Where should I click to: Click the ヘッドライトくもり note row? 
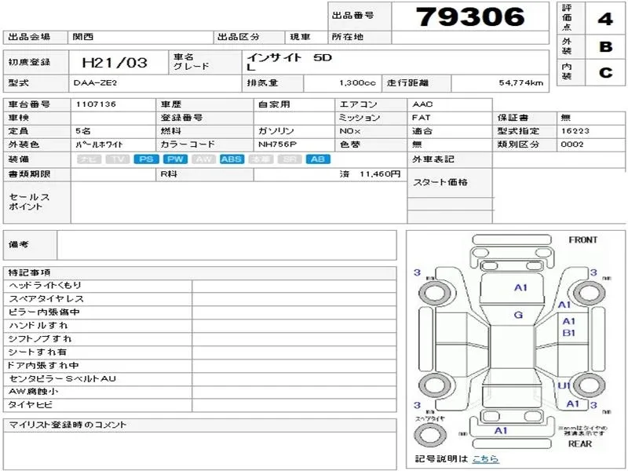[98, 286]
